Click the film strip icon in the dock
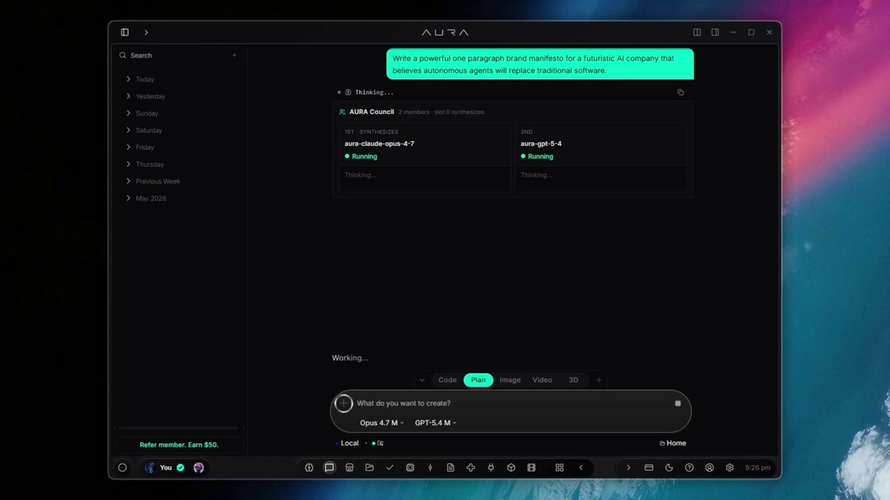This screenshot has width=890, height=500. (x=531, y=467)
